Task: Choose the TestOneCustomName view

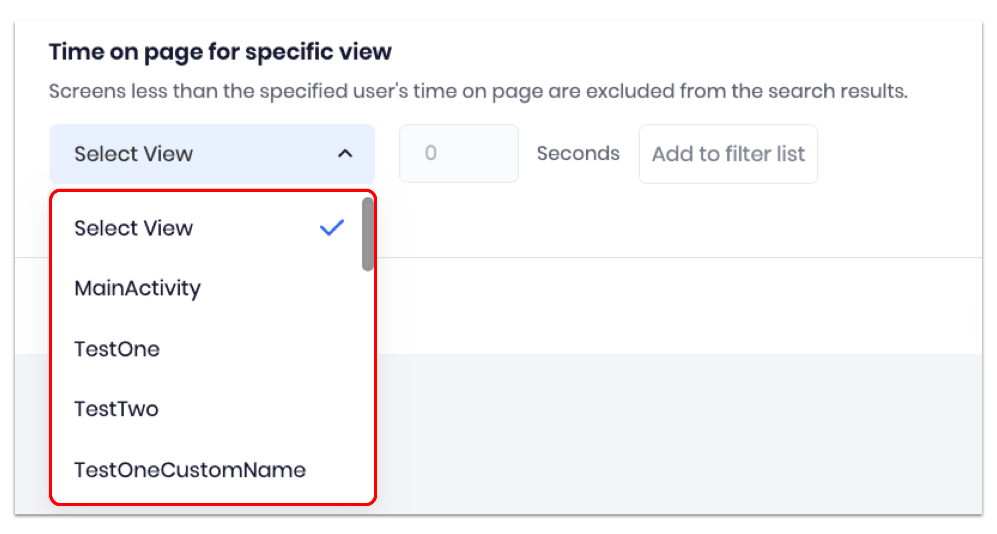Action: click(x=190, y=470)
